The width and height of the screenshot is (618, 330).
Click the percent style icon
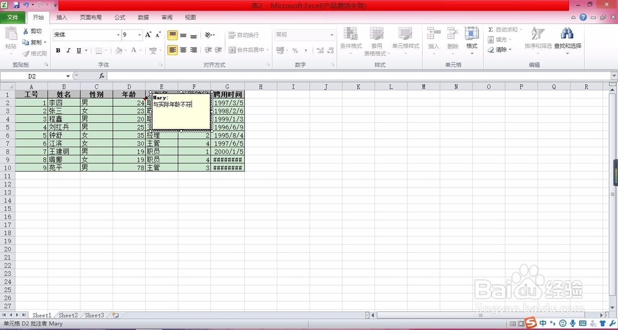pyautogui.click(x=295, y=51)
